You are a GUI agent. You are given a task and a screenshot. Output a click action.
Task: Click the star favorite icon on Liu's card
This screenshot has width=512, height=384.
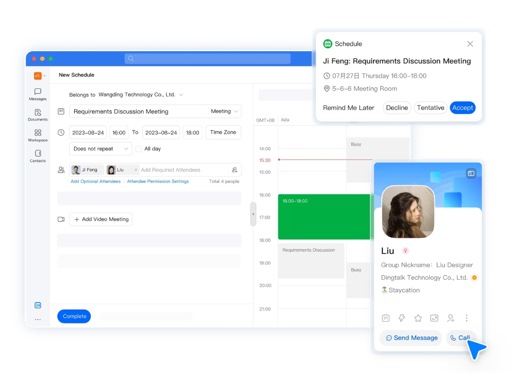click(418, 318)
